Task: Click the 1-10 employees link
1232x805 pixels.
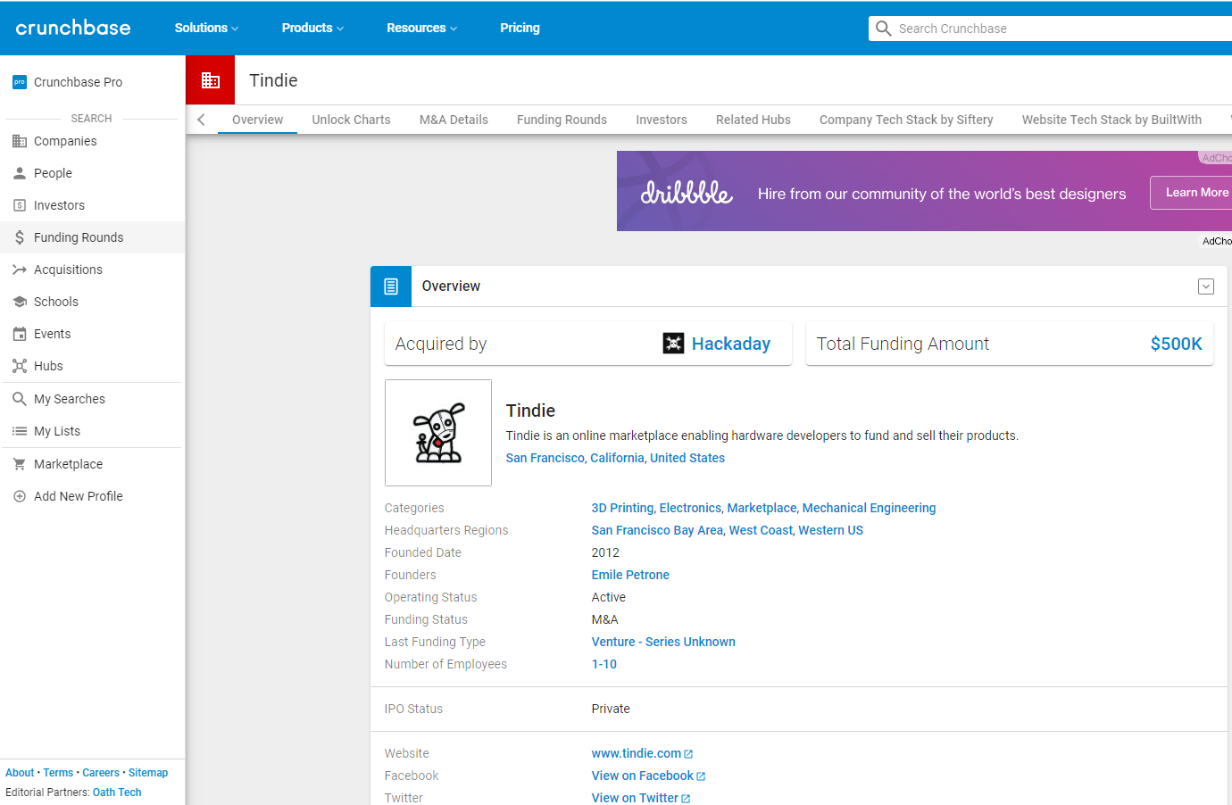Action: (x=604, y=664)
